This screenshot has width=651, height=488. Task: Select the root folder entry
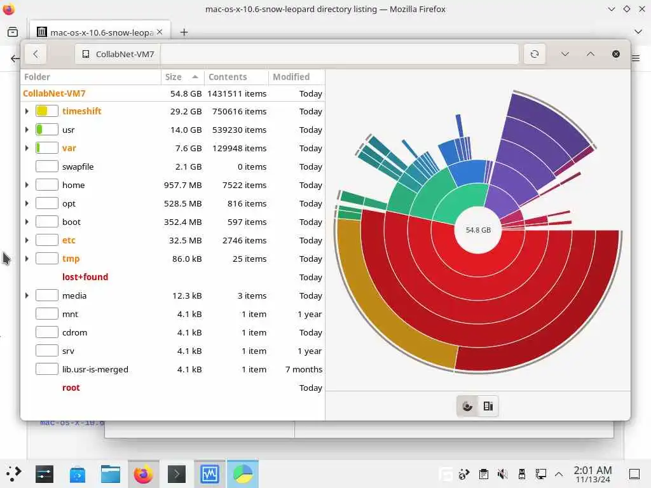(x=172, y=388)
